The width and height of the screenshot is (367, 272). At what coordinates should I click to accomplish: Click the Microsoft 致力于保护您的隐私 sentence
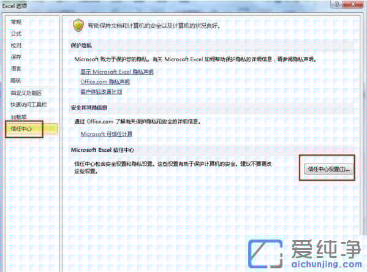point(195,59)
